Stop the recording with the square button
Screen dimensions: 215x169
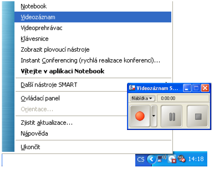coord(198,116)
